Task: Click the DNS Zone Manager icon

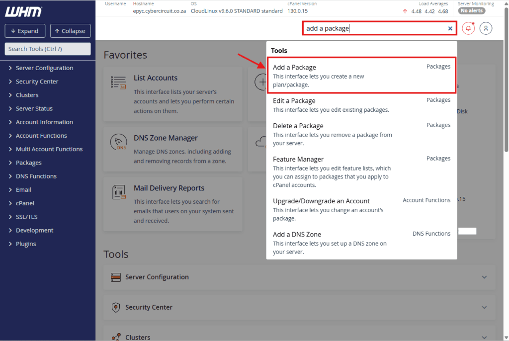Action: (x=119, y=143)
